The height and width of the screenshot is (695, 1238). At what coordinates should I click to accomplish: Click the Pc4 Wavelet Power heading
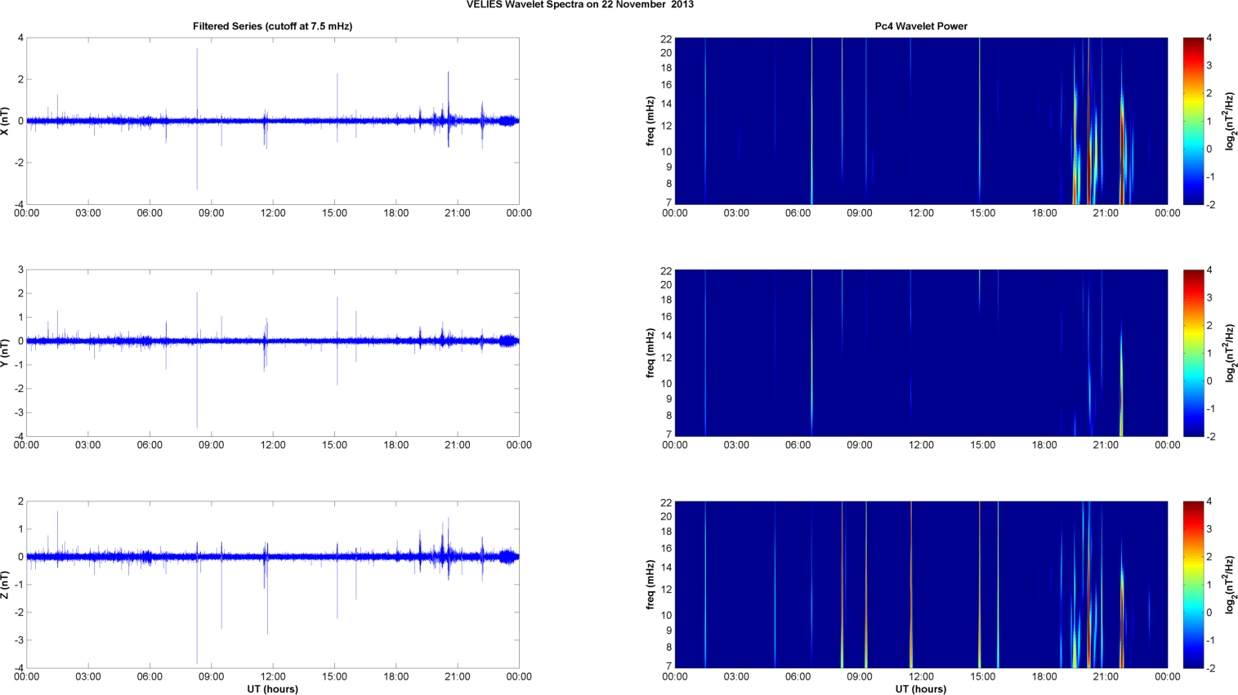click(x=920, y=26)
